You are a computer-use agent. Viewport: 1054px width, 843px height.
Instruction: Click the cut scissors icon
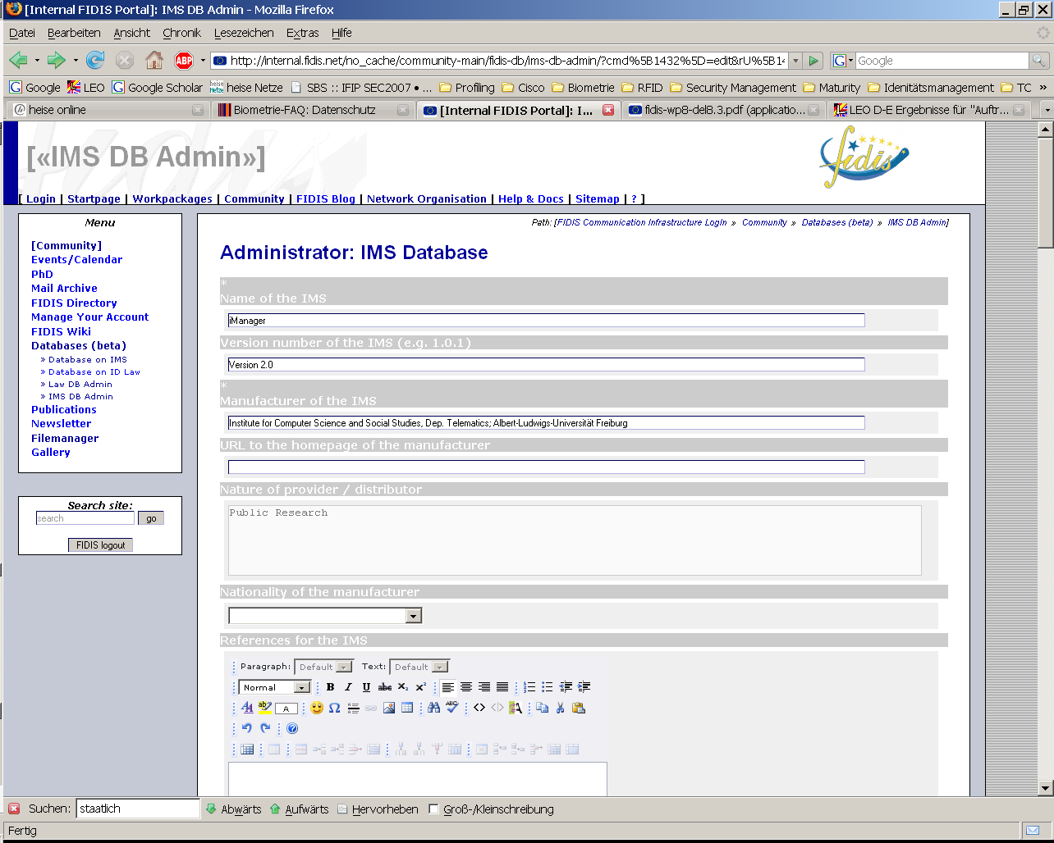(x=561, y=708)
